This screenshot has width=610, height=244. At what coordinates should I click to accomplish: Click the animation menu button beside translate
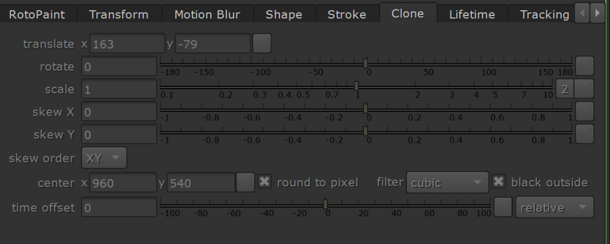coord(262,43)
